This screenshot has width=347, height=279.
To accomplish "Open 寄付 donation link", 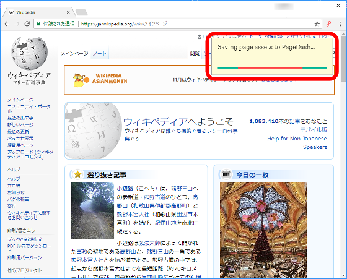I will (x=12, y=206).
